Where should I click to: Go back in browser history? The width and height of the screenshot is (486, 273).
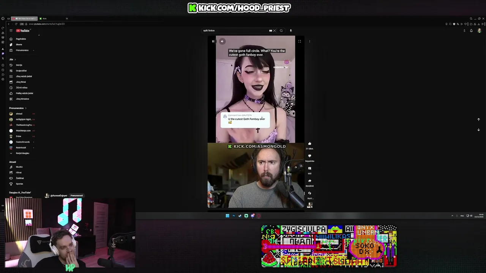[8, 24]
